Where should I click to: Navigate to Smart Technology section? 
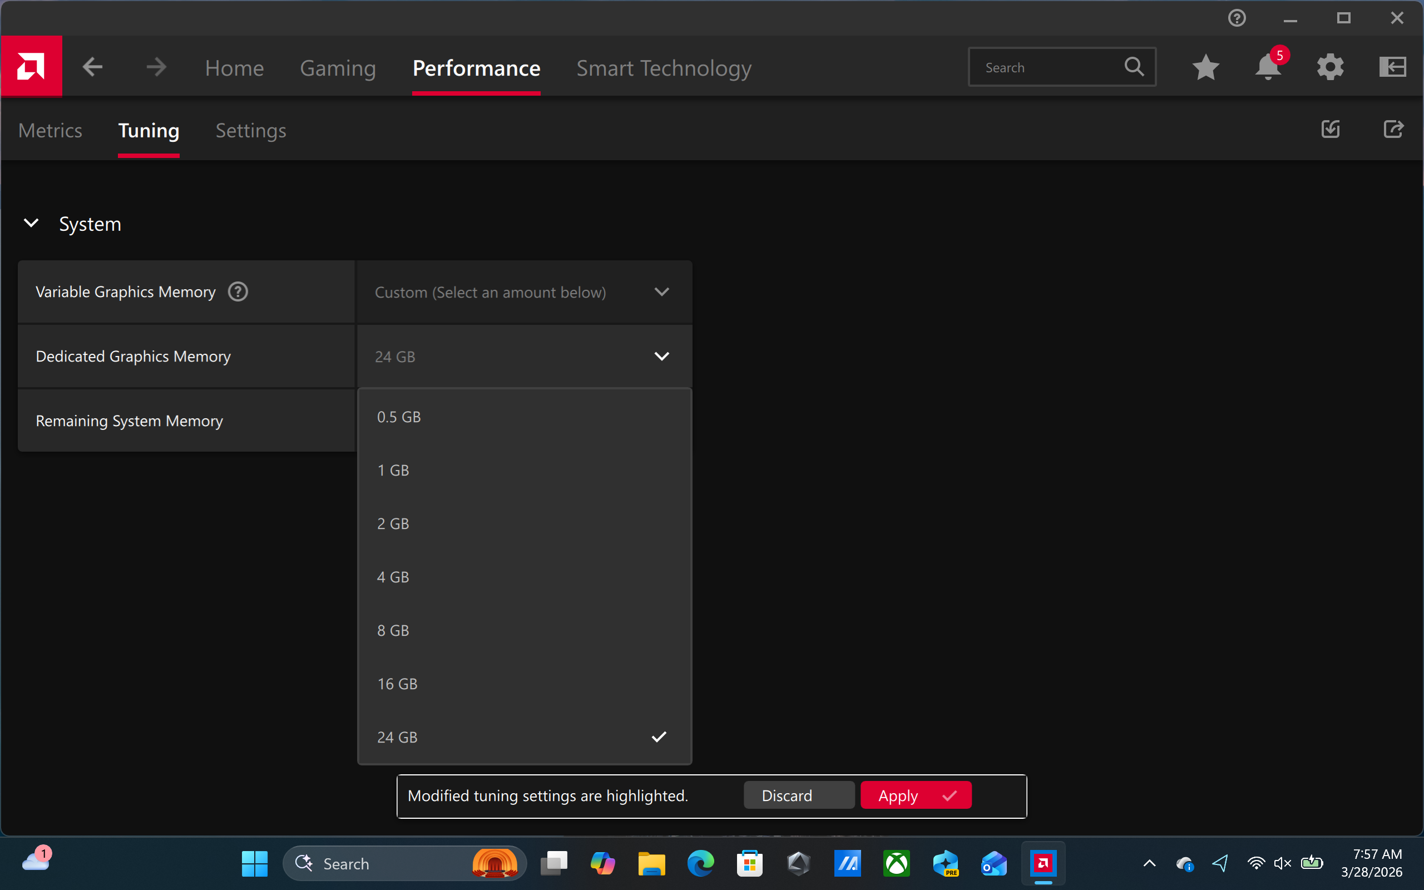(664, 68)
